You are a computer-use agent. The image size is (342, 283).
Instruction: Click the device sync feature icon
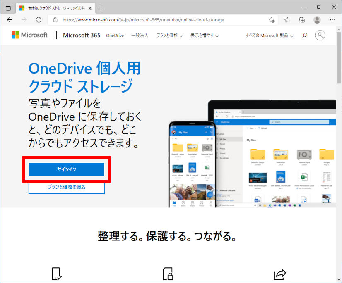point(57,273)
